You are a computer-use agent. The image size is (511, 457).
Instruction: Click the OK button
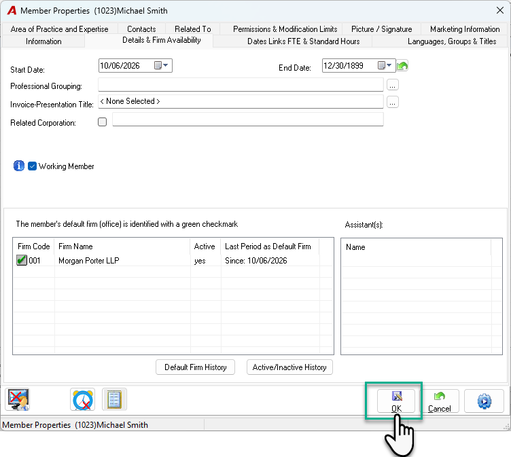click(396, 401)
